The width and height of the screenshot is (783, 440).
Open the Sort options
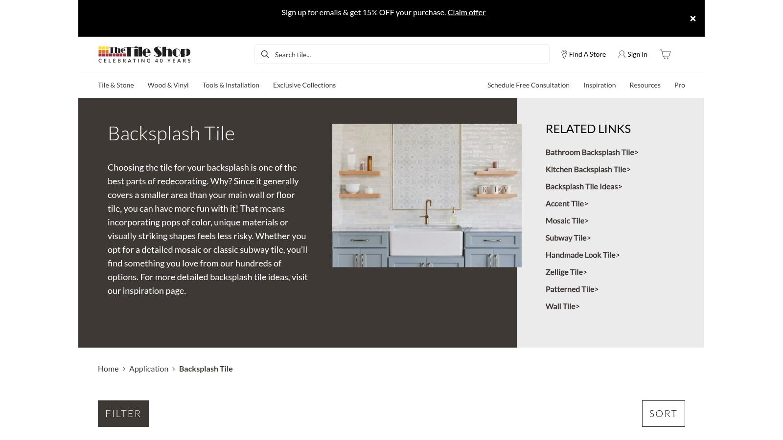(x=663, y=414)
